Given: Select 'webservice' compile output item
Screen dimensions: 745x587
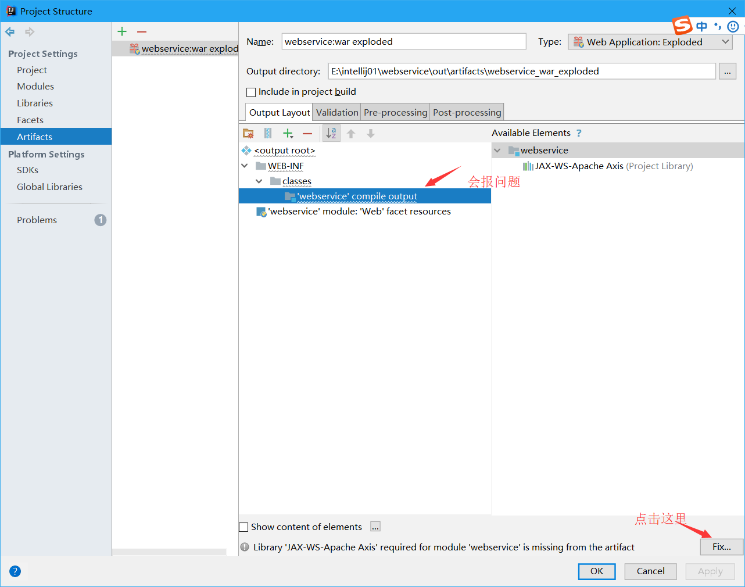Looking at the screenshot, I should pos(365,196).
